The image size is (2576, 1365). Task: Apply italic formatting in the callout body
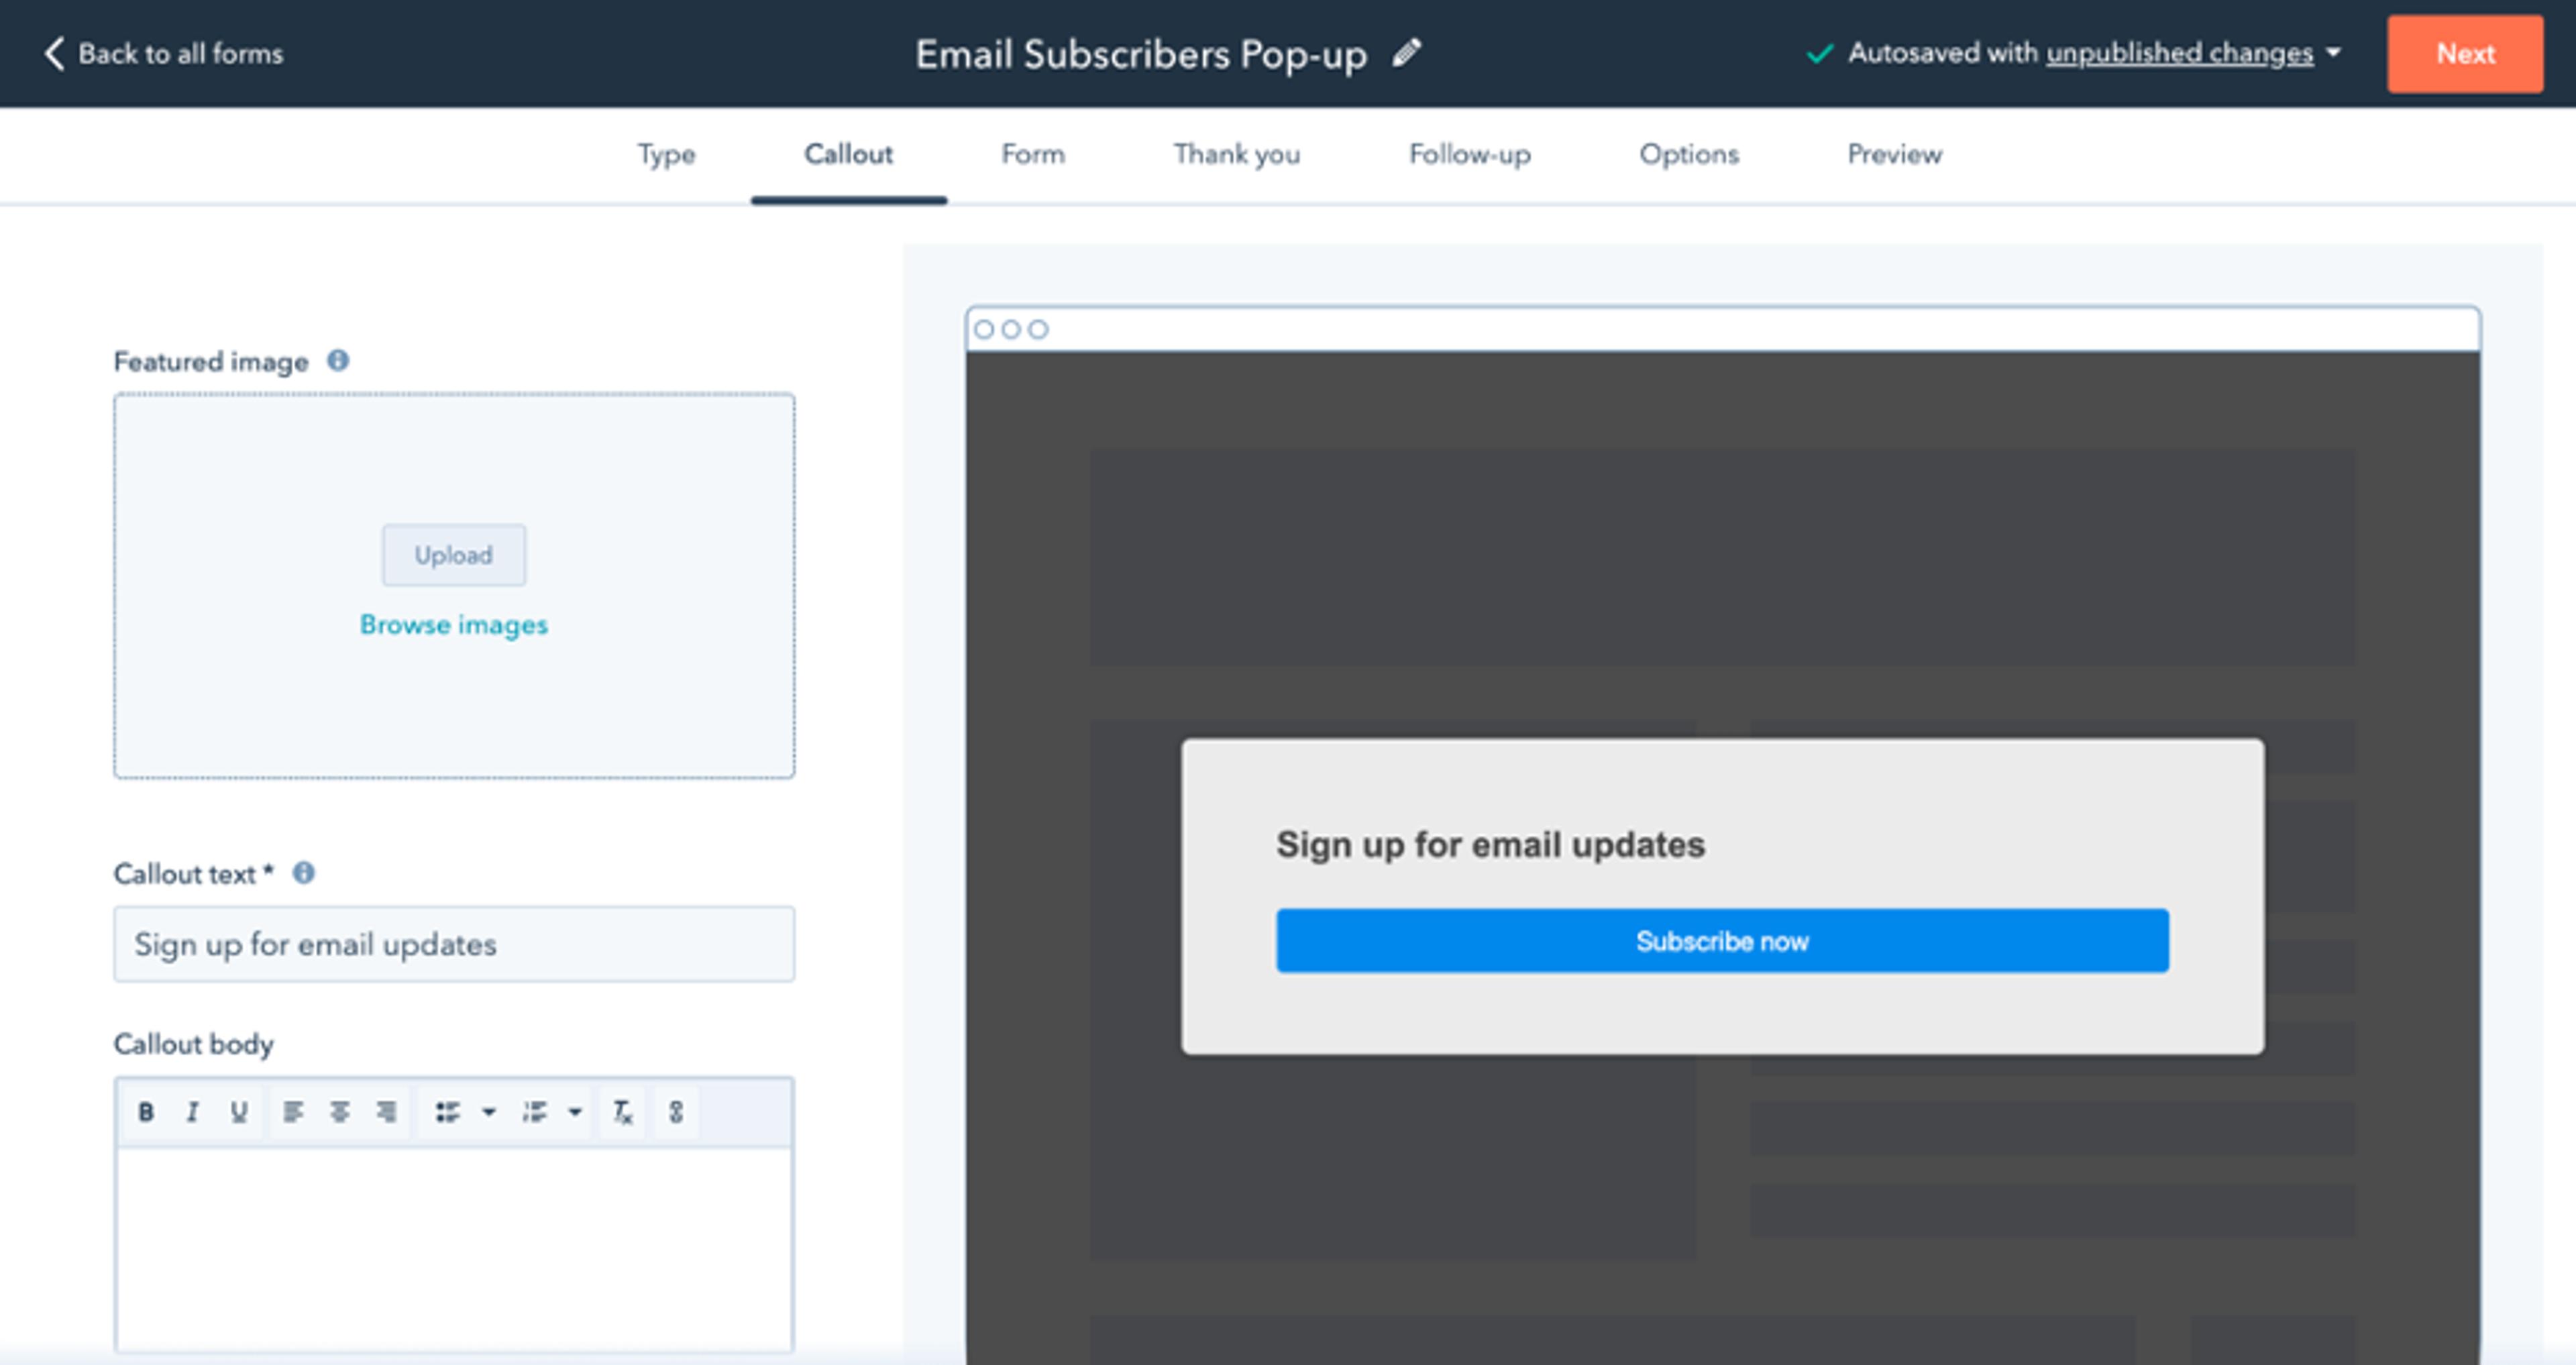pos(192,1111)
